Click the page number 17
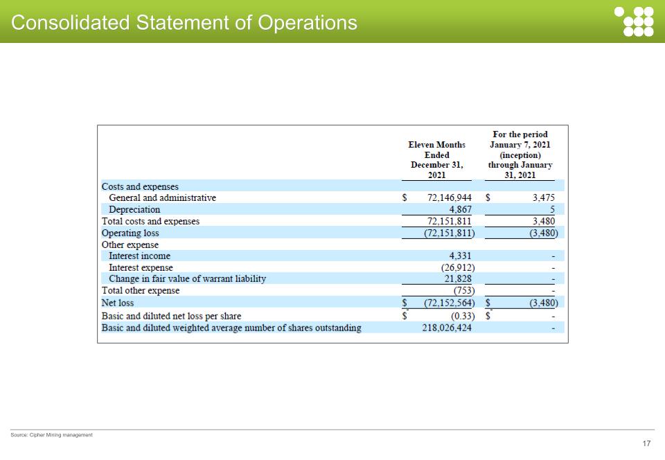The image size is (665, 460). click(x=646, y=443)
